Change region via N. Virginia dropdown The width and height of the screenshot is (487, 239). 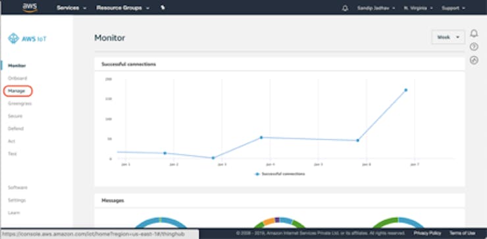[418, 8]
